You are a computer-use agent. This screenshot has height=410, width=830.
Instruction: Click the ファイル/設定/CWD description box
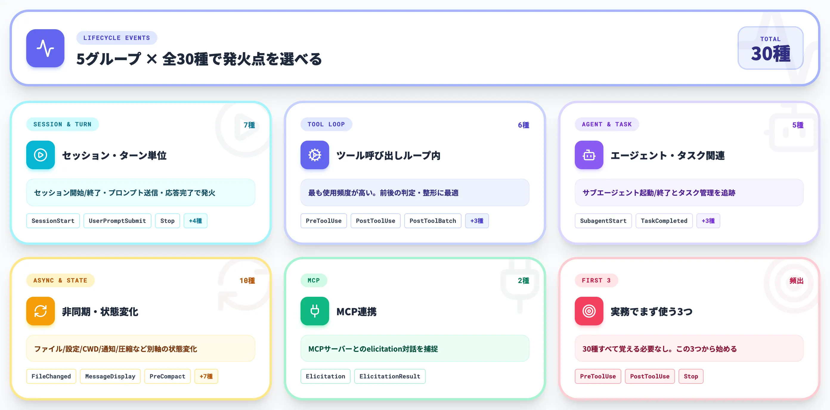(x=141, y=349)
